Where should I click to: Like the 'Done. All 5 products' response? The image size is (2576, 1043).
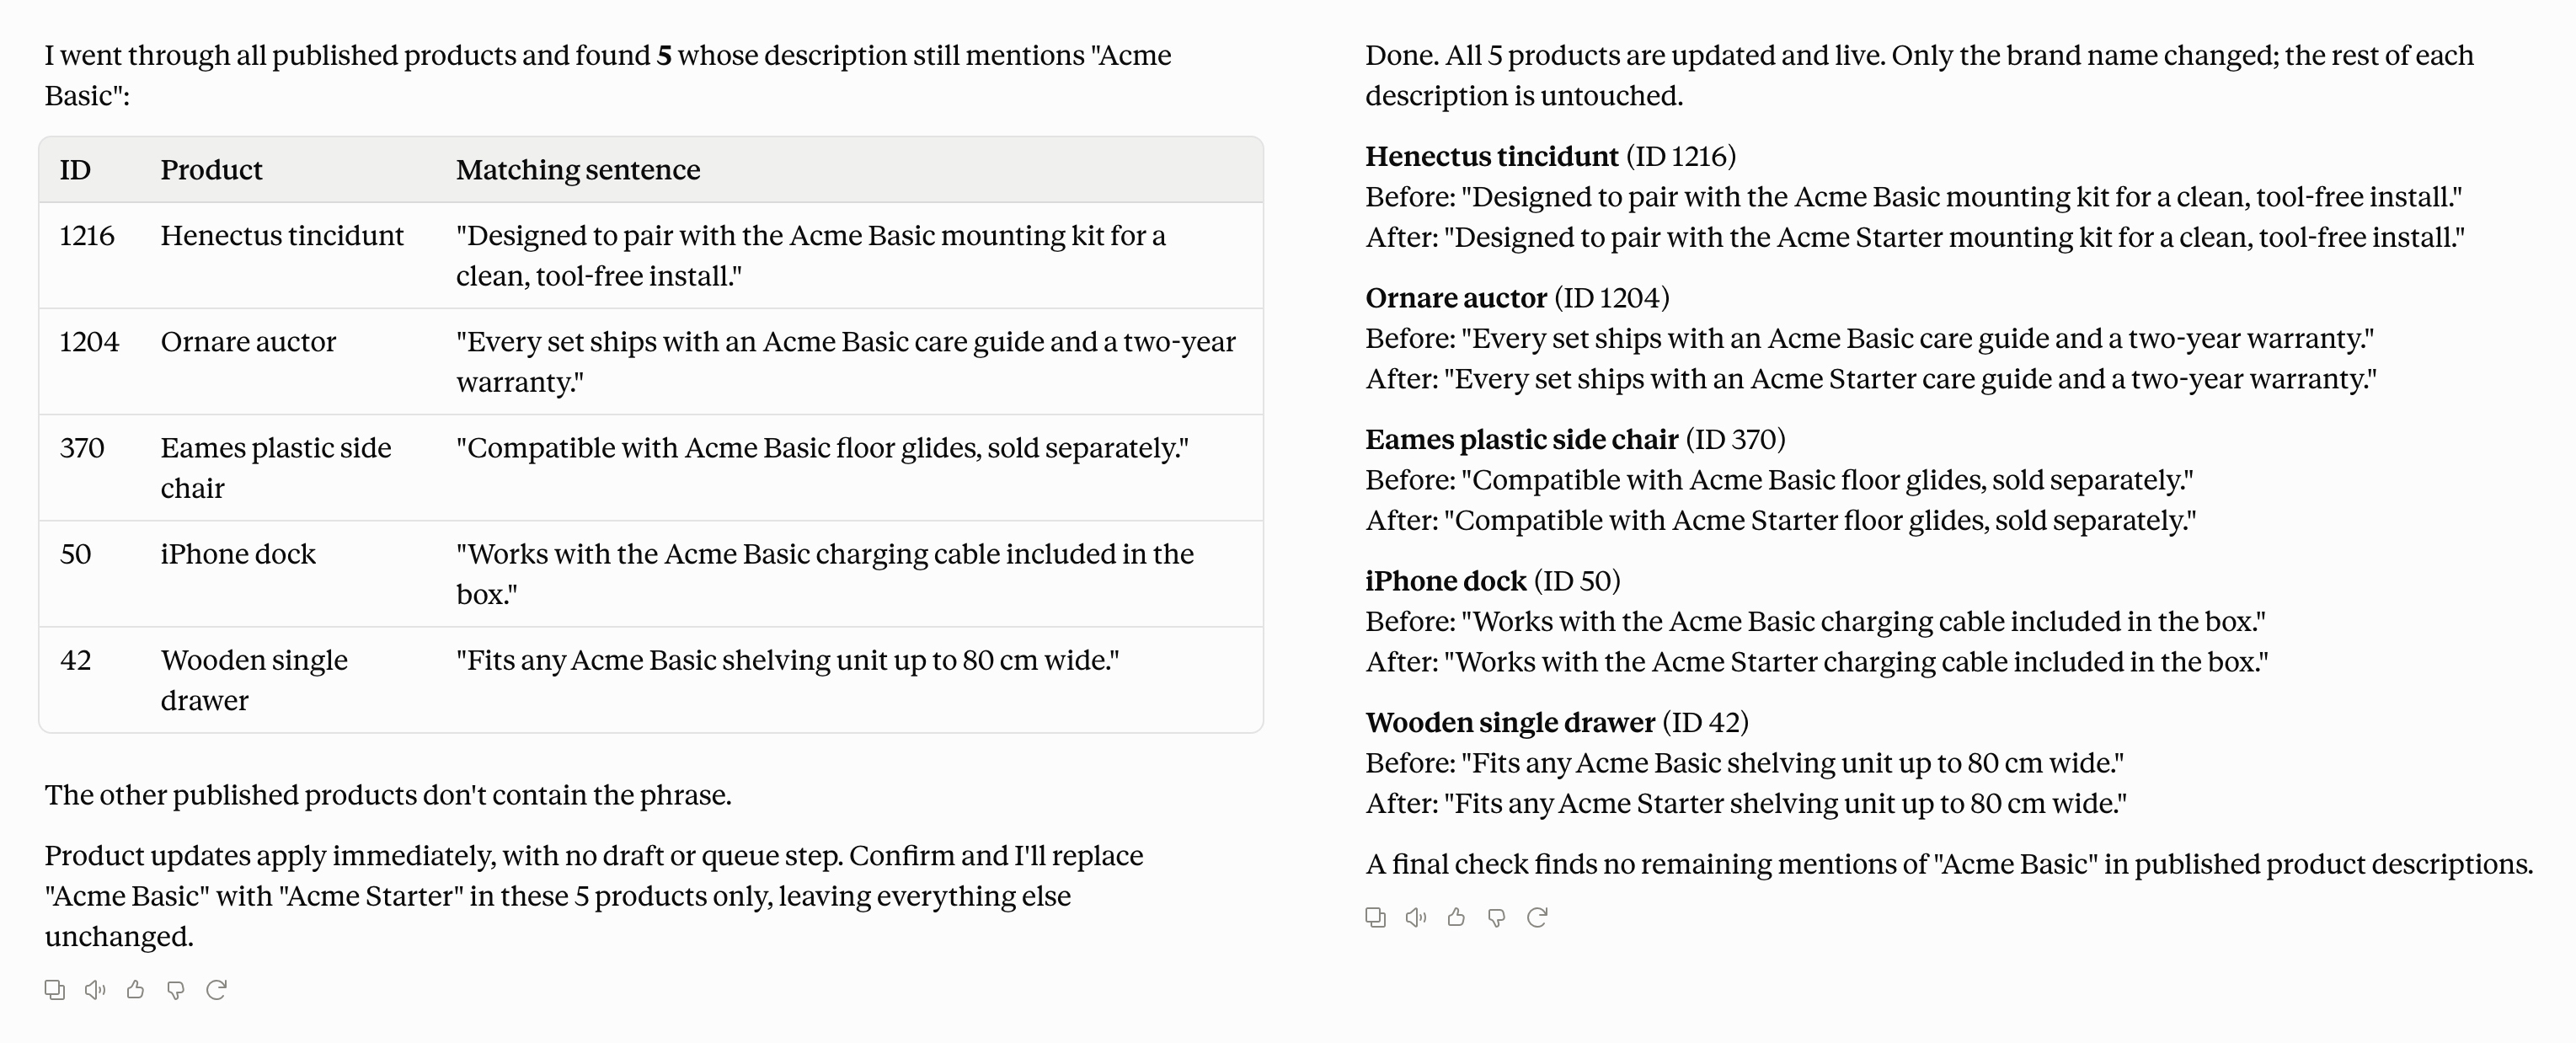1456,917
